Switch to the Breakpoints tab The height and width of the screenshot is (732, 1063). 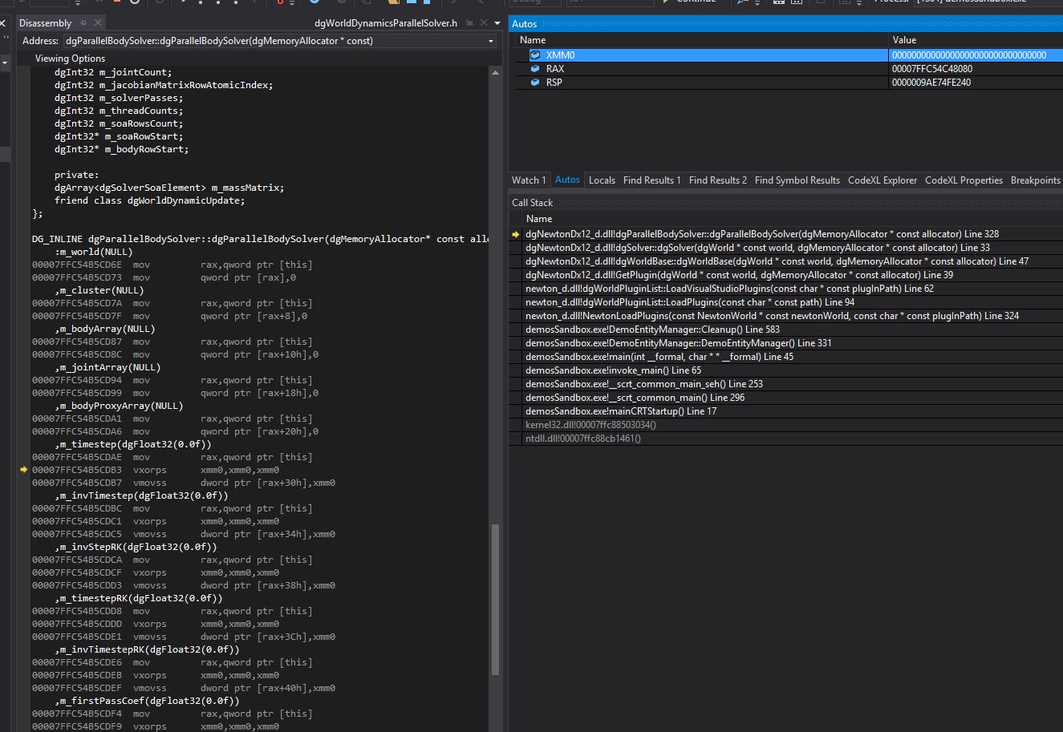[1035, 180]
